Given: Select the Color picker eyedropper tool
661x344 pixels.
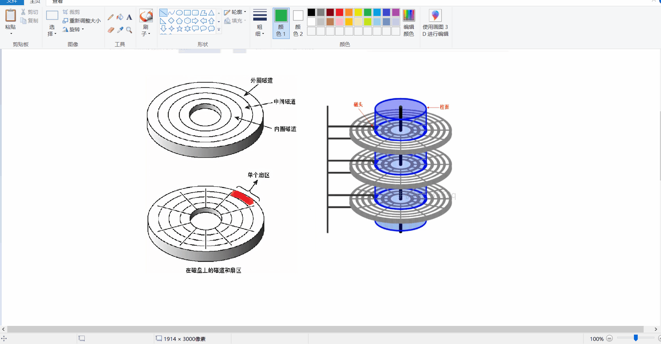Looking at the screenshot, I should coord(120,30).
